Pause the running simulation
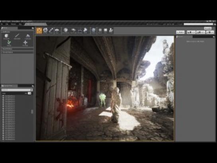 coord(100,30)
